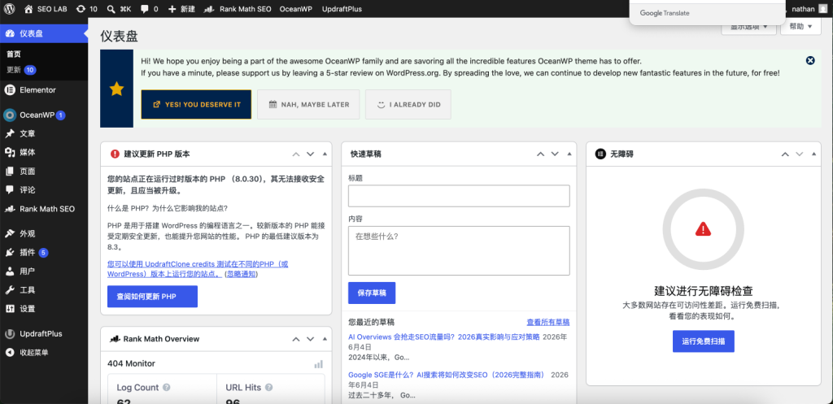Click the Google Translate popup

[x=707, y=11]
